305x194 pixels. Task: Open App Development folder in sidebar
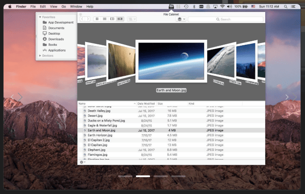(58, 23)
